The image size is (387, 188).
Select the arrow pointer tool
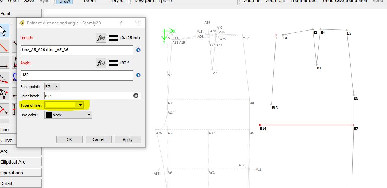[x=4, y=31]
